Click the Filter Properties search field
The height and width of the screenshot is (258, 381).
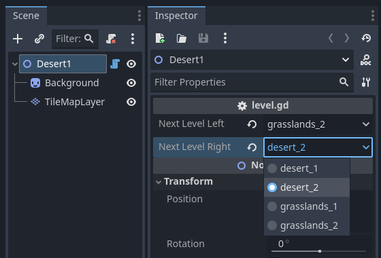click(x=252, y=82)
